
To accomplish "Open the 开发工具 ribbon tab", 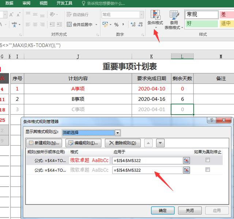I will point(64,3).
